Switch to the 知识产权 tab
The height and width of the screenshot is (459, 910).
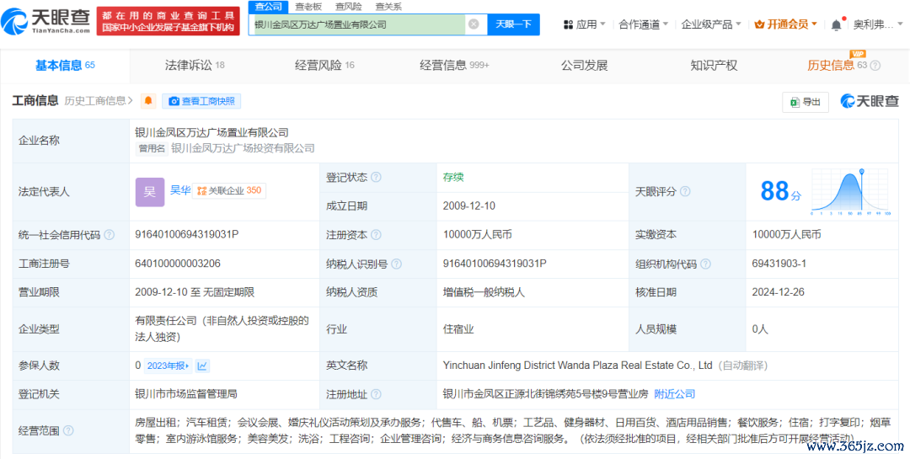click(x=714, y=66)
